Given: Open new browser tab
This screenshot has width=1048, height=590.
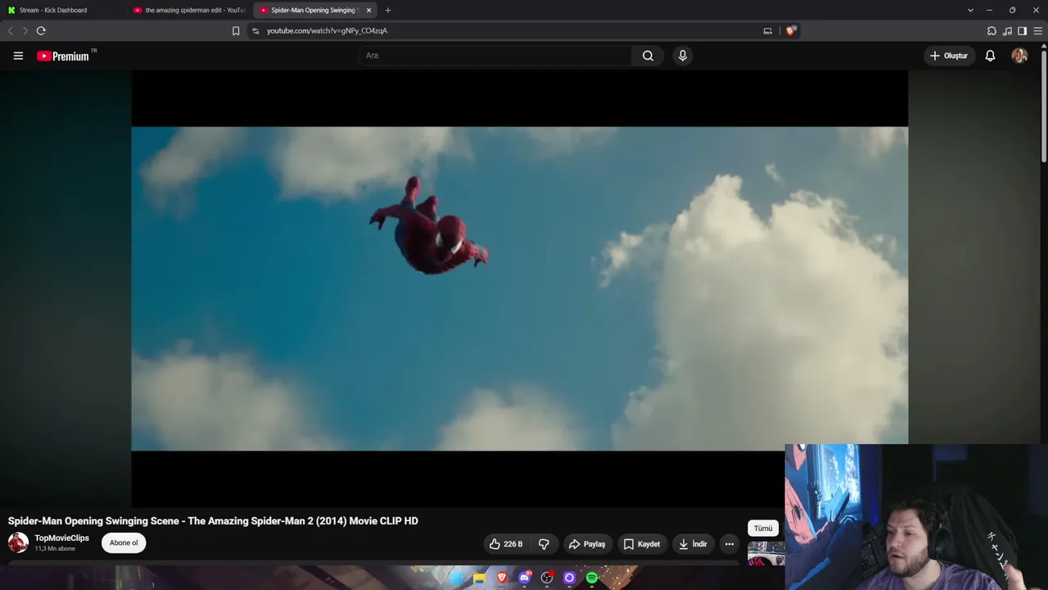Looking at the screenshot, I should pyautogui.click(x=388, y=10).
